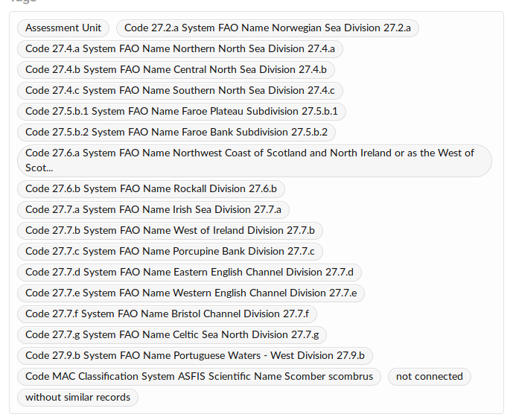Open the Irish Sea Division 27.7.a tag
Screen dimensions: 516x420
153,210
